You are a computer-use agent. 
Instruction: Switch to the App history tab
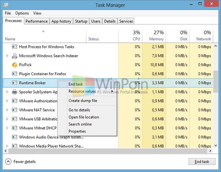61,21
